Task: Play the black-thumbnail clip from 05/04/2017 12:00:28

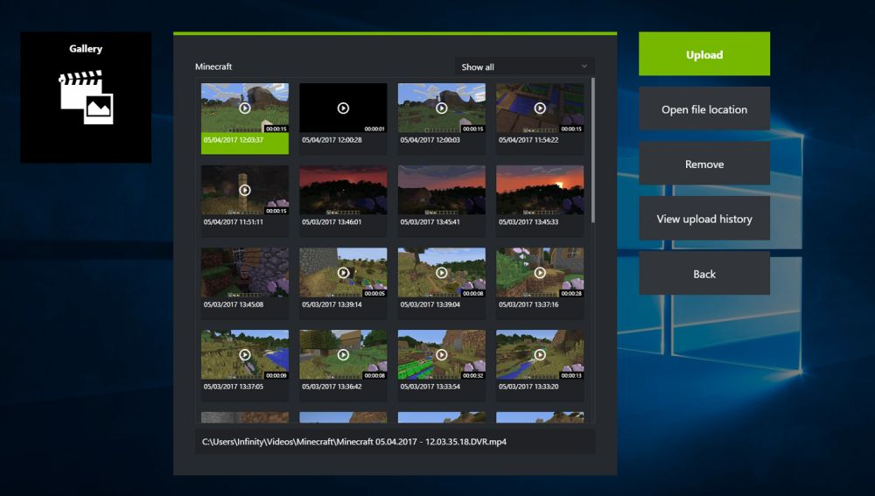Action: [343, 108]
